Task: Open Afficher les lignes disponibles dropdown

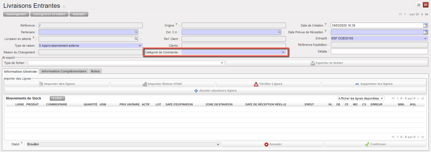Action: [361, 98]
